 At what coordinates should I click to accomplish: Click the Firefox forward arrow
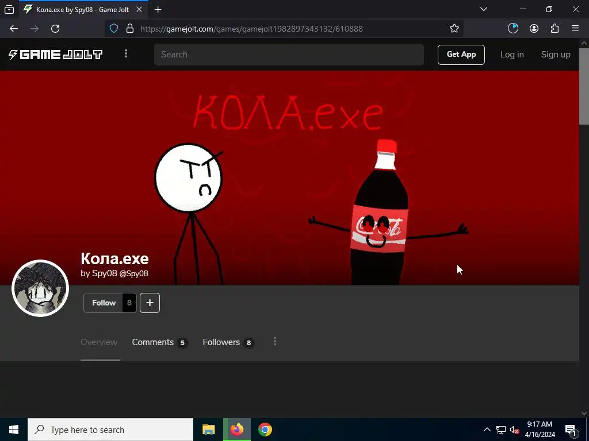[x=35, y=29]
